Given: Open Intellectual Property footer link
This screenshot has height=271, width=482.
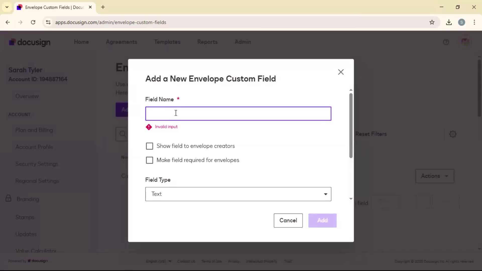Looking at the screenshot, I should click(x=262, y=261).
